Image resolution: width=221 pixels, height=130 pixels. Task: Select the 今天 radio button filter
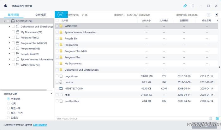click(8, 103)
